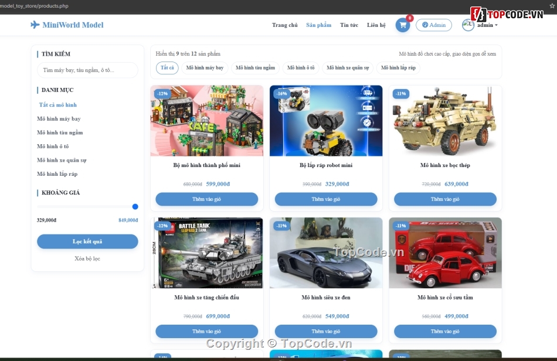557x361 pixels.
Task: Open the Admin panel button
Action: pos(434,25)
